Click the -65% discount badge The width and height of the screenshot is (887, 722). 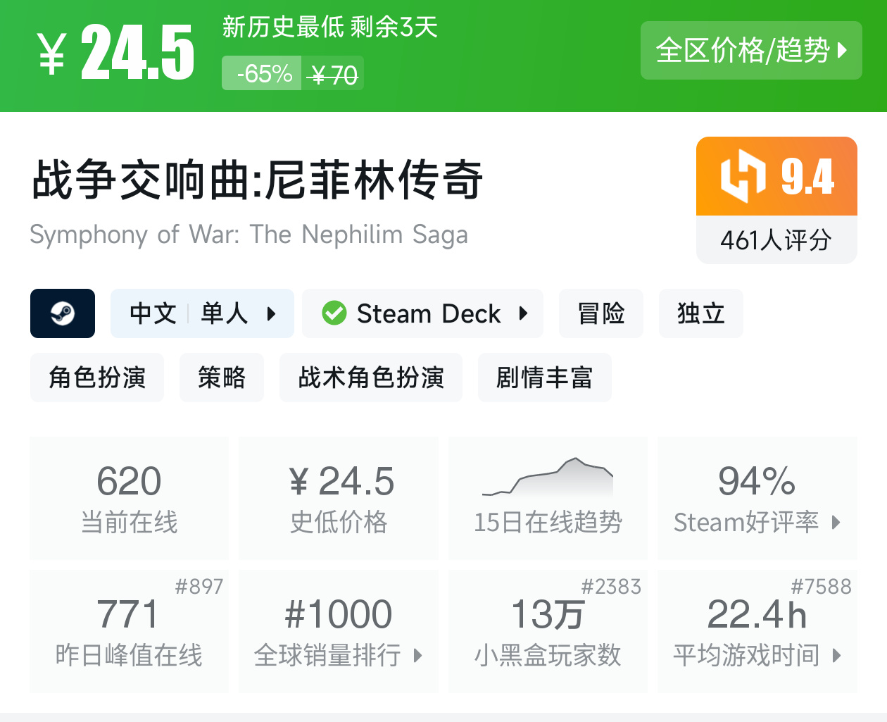coord(263,73)
